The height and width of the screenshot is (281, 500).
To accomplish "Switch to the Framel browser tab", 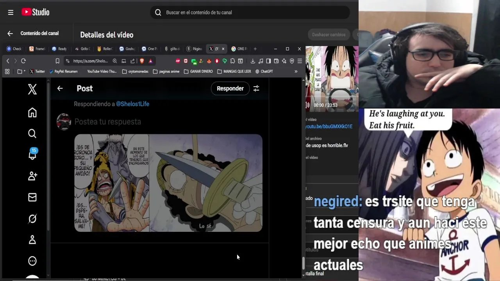I will 37,49.
